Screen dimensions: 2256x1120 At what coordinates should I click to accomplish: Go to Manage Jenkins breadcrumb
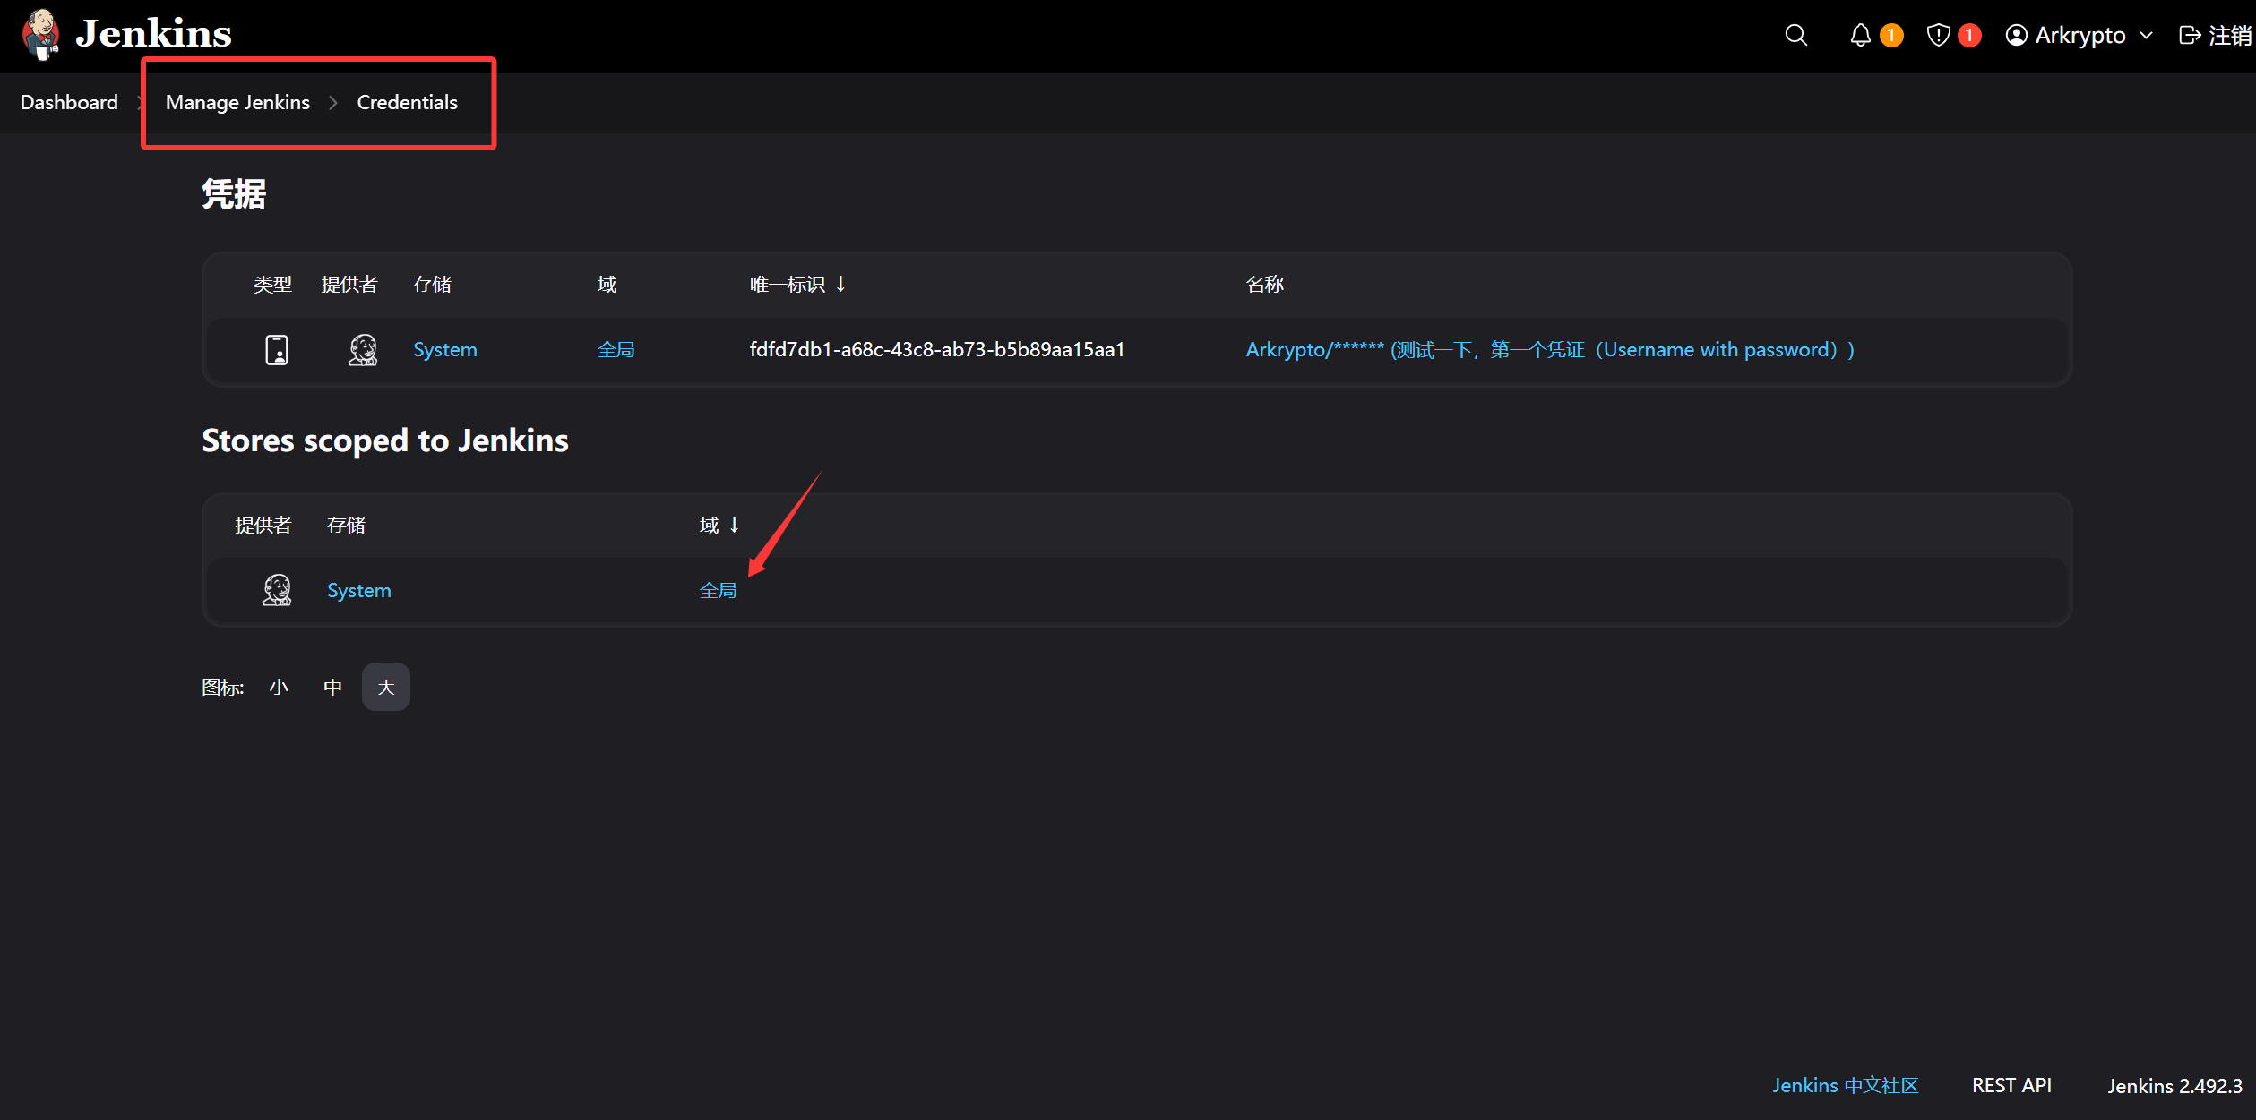coord(237,102)
